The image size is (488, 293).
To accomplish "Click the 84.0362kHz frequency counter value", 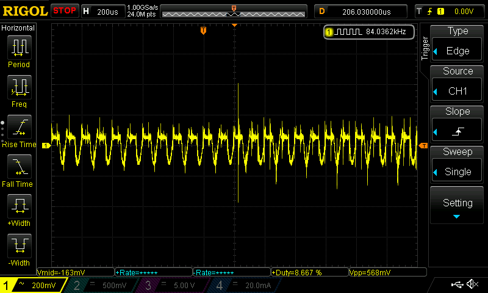I will point(386,32).
